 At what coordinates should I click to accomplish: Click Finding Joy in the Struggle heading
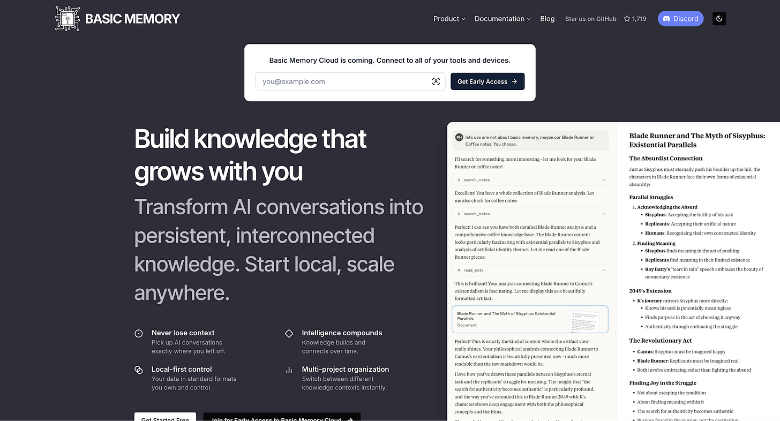[663, 383]
